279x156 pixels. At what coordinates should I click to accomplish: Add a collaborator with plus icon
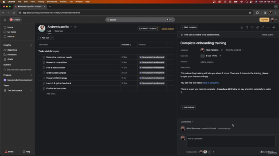[x=214, y=152]
